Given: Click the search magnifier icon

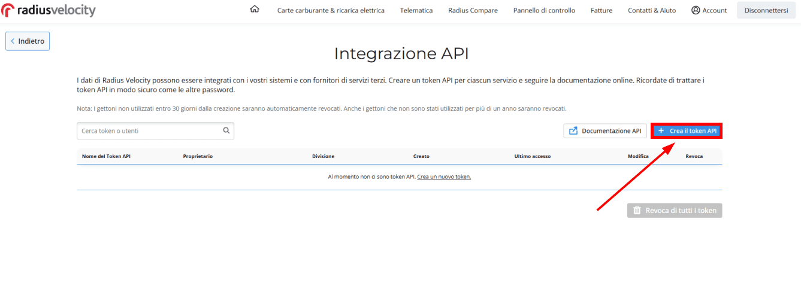Looking at the screenshot, I should 226,130.
